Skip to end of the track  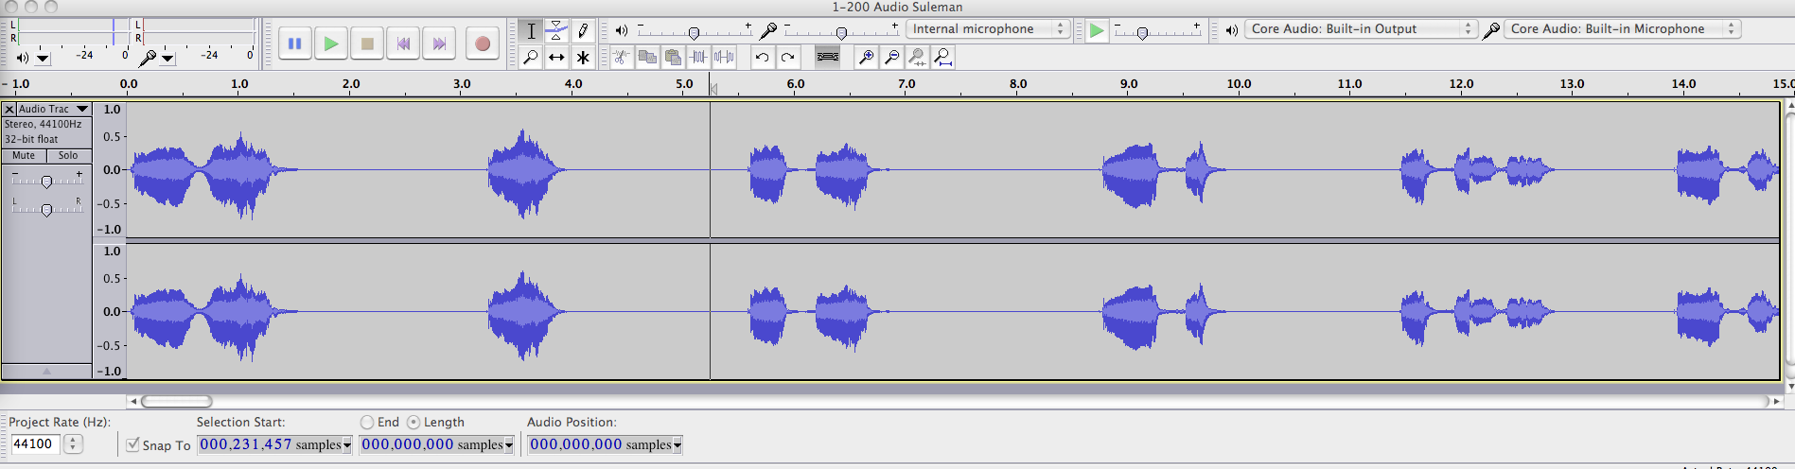click(439, 43)
